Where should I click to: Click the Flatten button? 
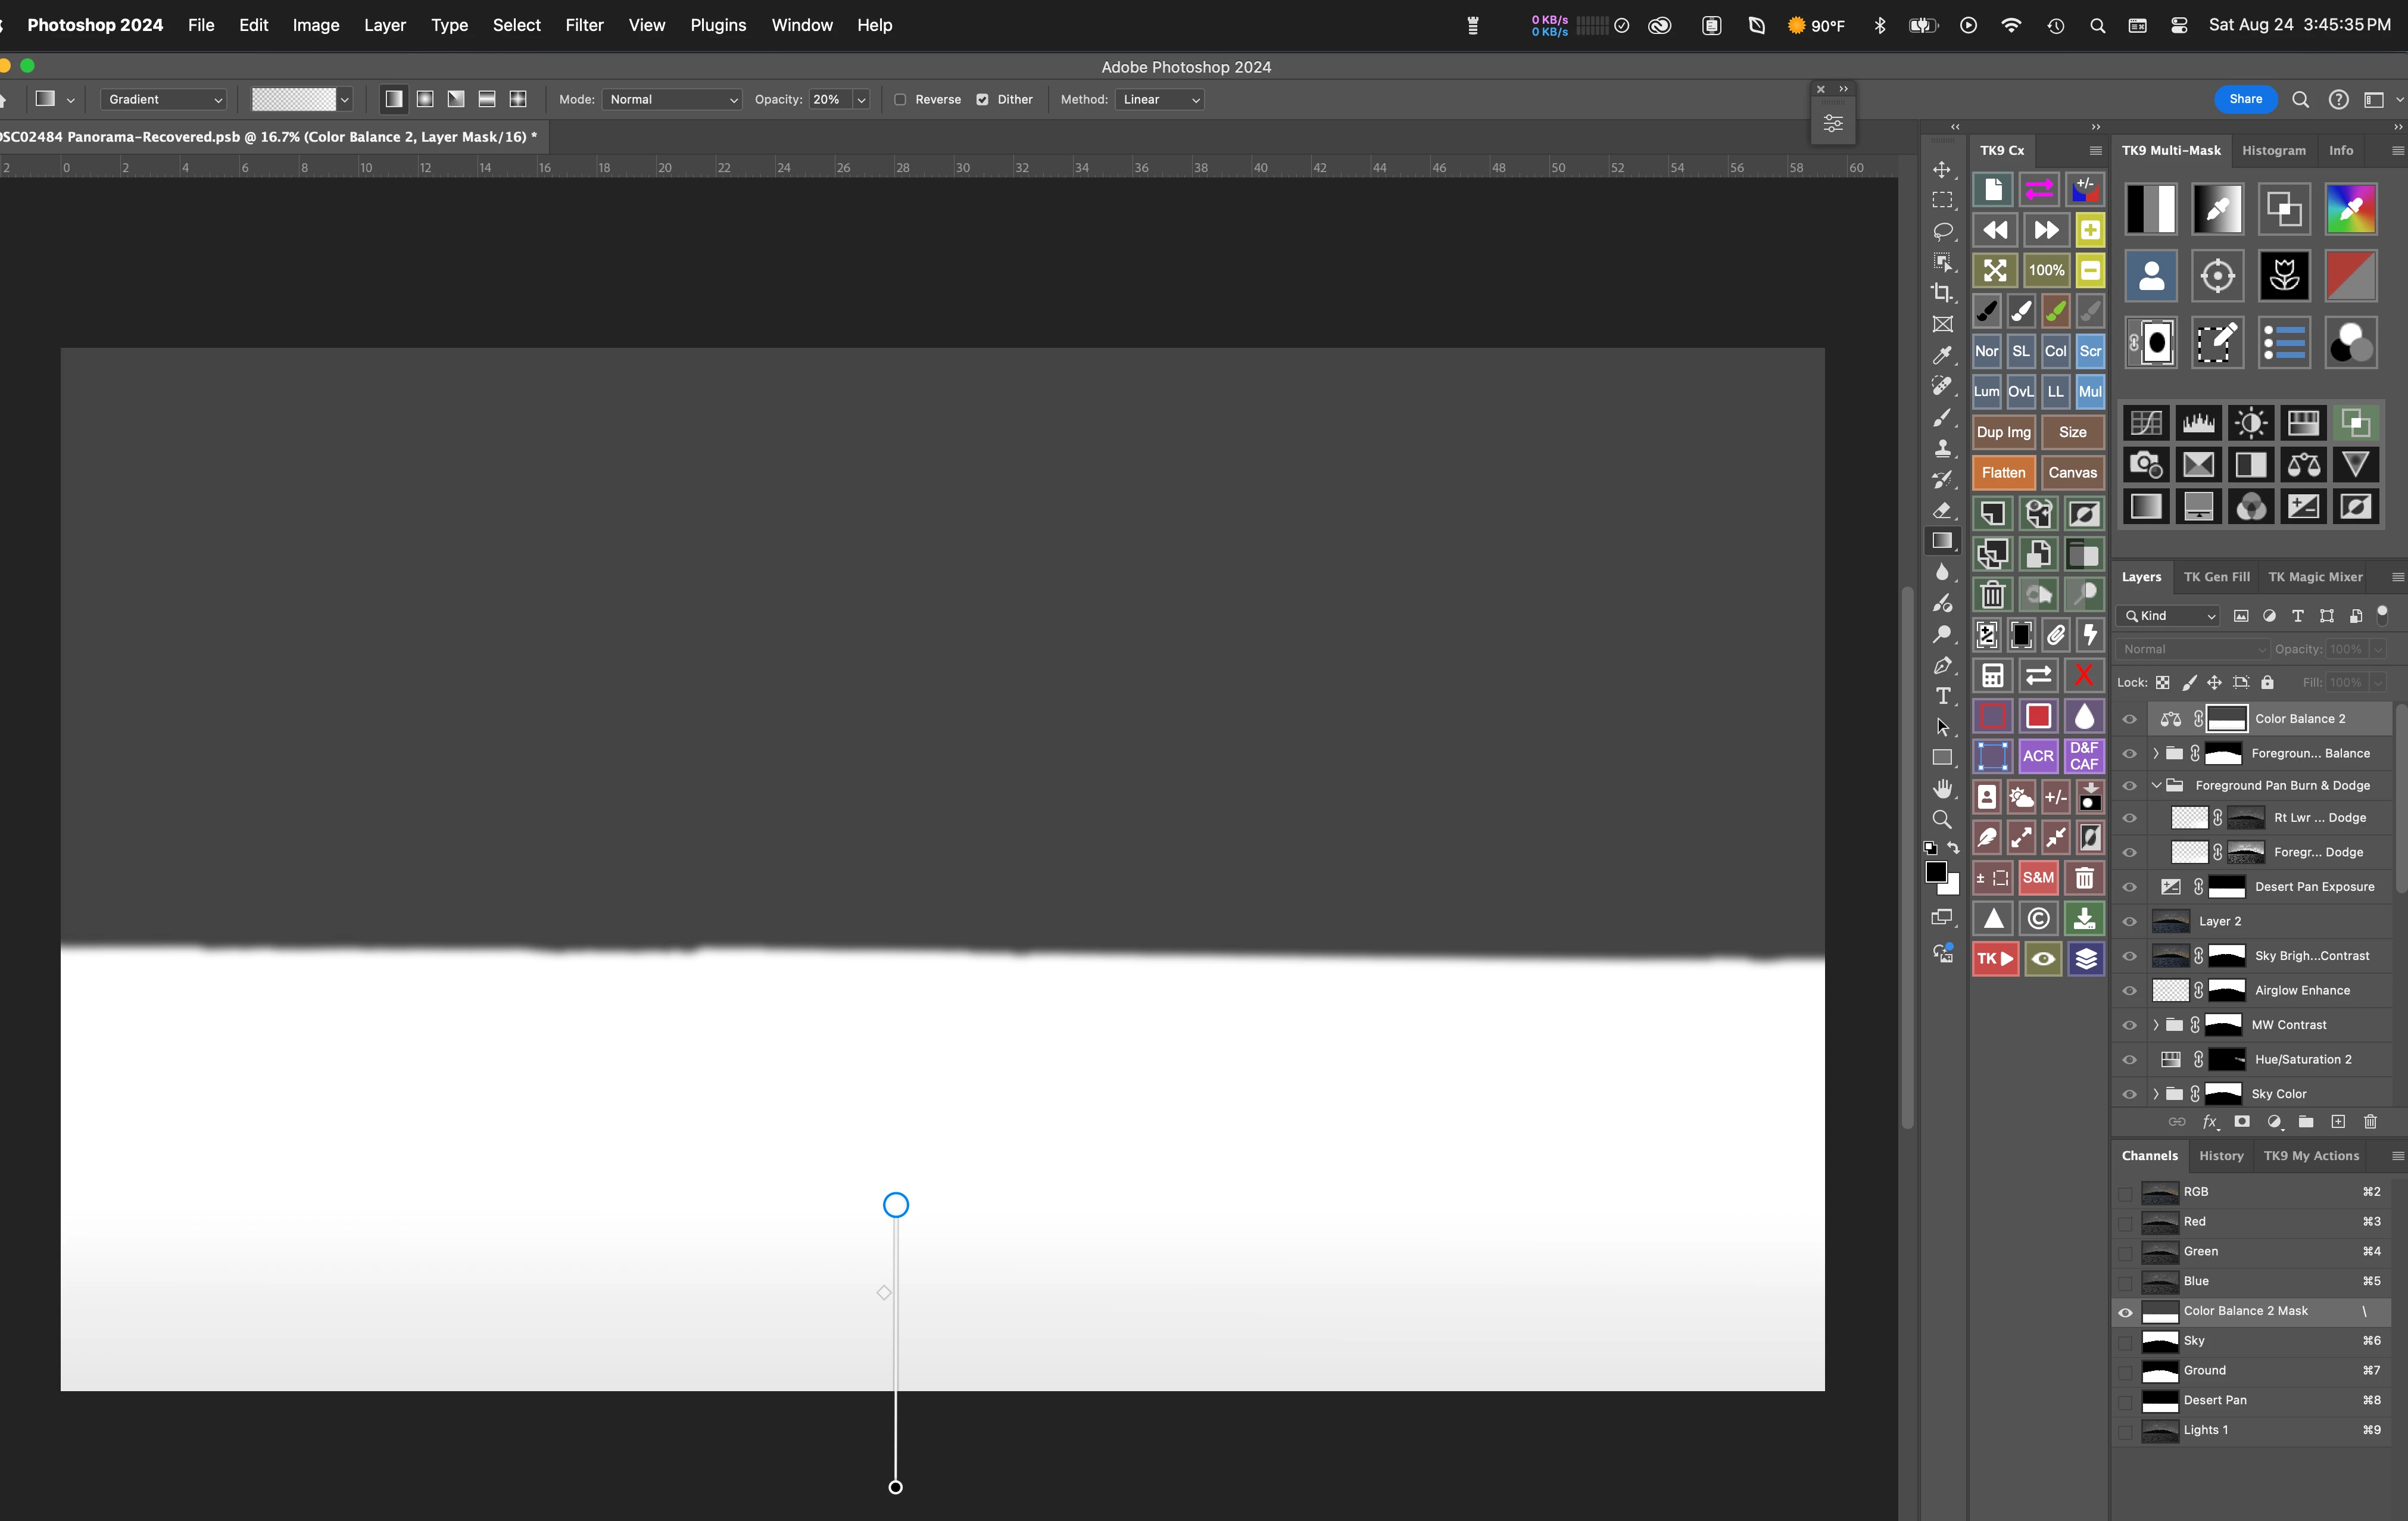pyautogui.click(x=2003, y=473)
